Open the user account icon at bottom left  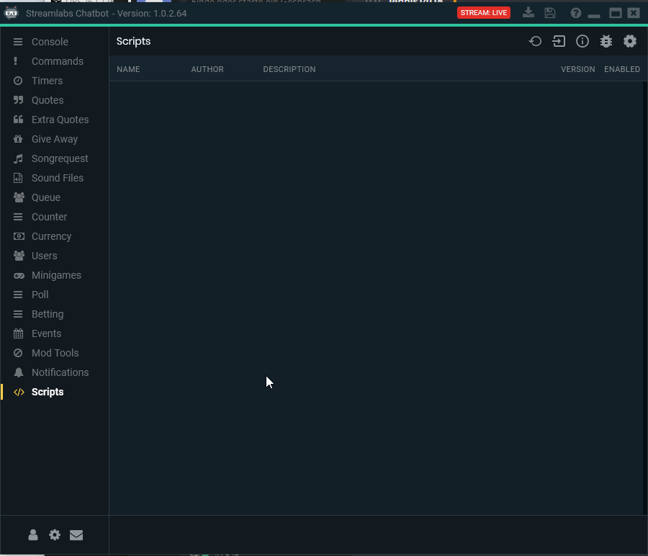click(33, 535)
